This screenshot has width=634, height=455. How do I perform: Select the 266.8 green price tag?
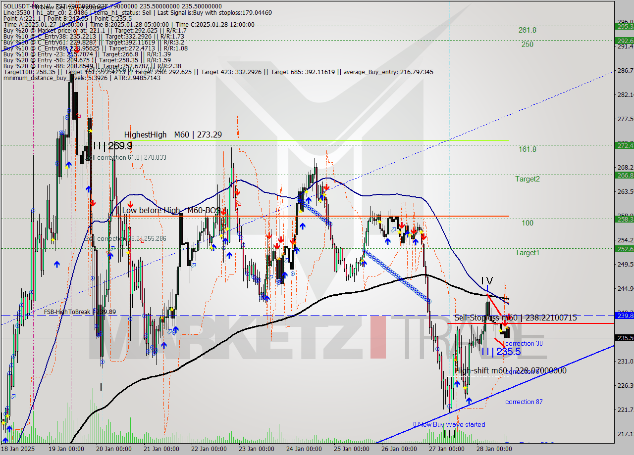click(x=624, y=175)
